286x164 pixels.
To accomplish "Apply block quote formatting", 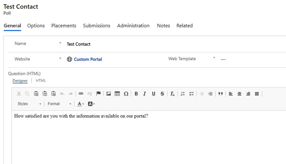I will pos(220,94).
